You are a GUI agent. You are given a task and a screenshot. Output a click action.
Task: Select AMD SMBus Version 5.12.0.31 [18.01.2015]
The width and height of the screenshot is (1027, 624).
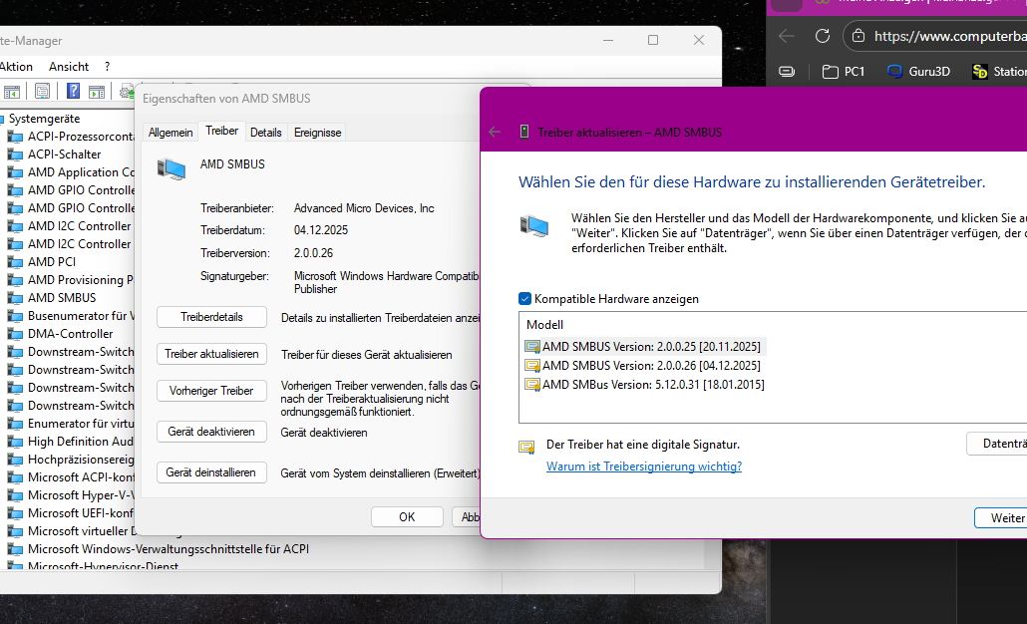point(653,385)
